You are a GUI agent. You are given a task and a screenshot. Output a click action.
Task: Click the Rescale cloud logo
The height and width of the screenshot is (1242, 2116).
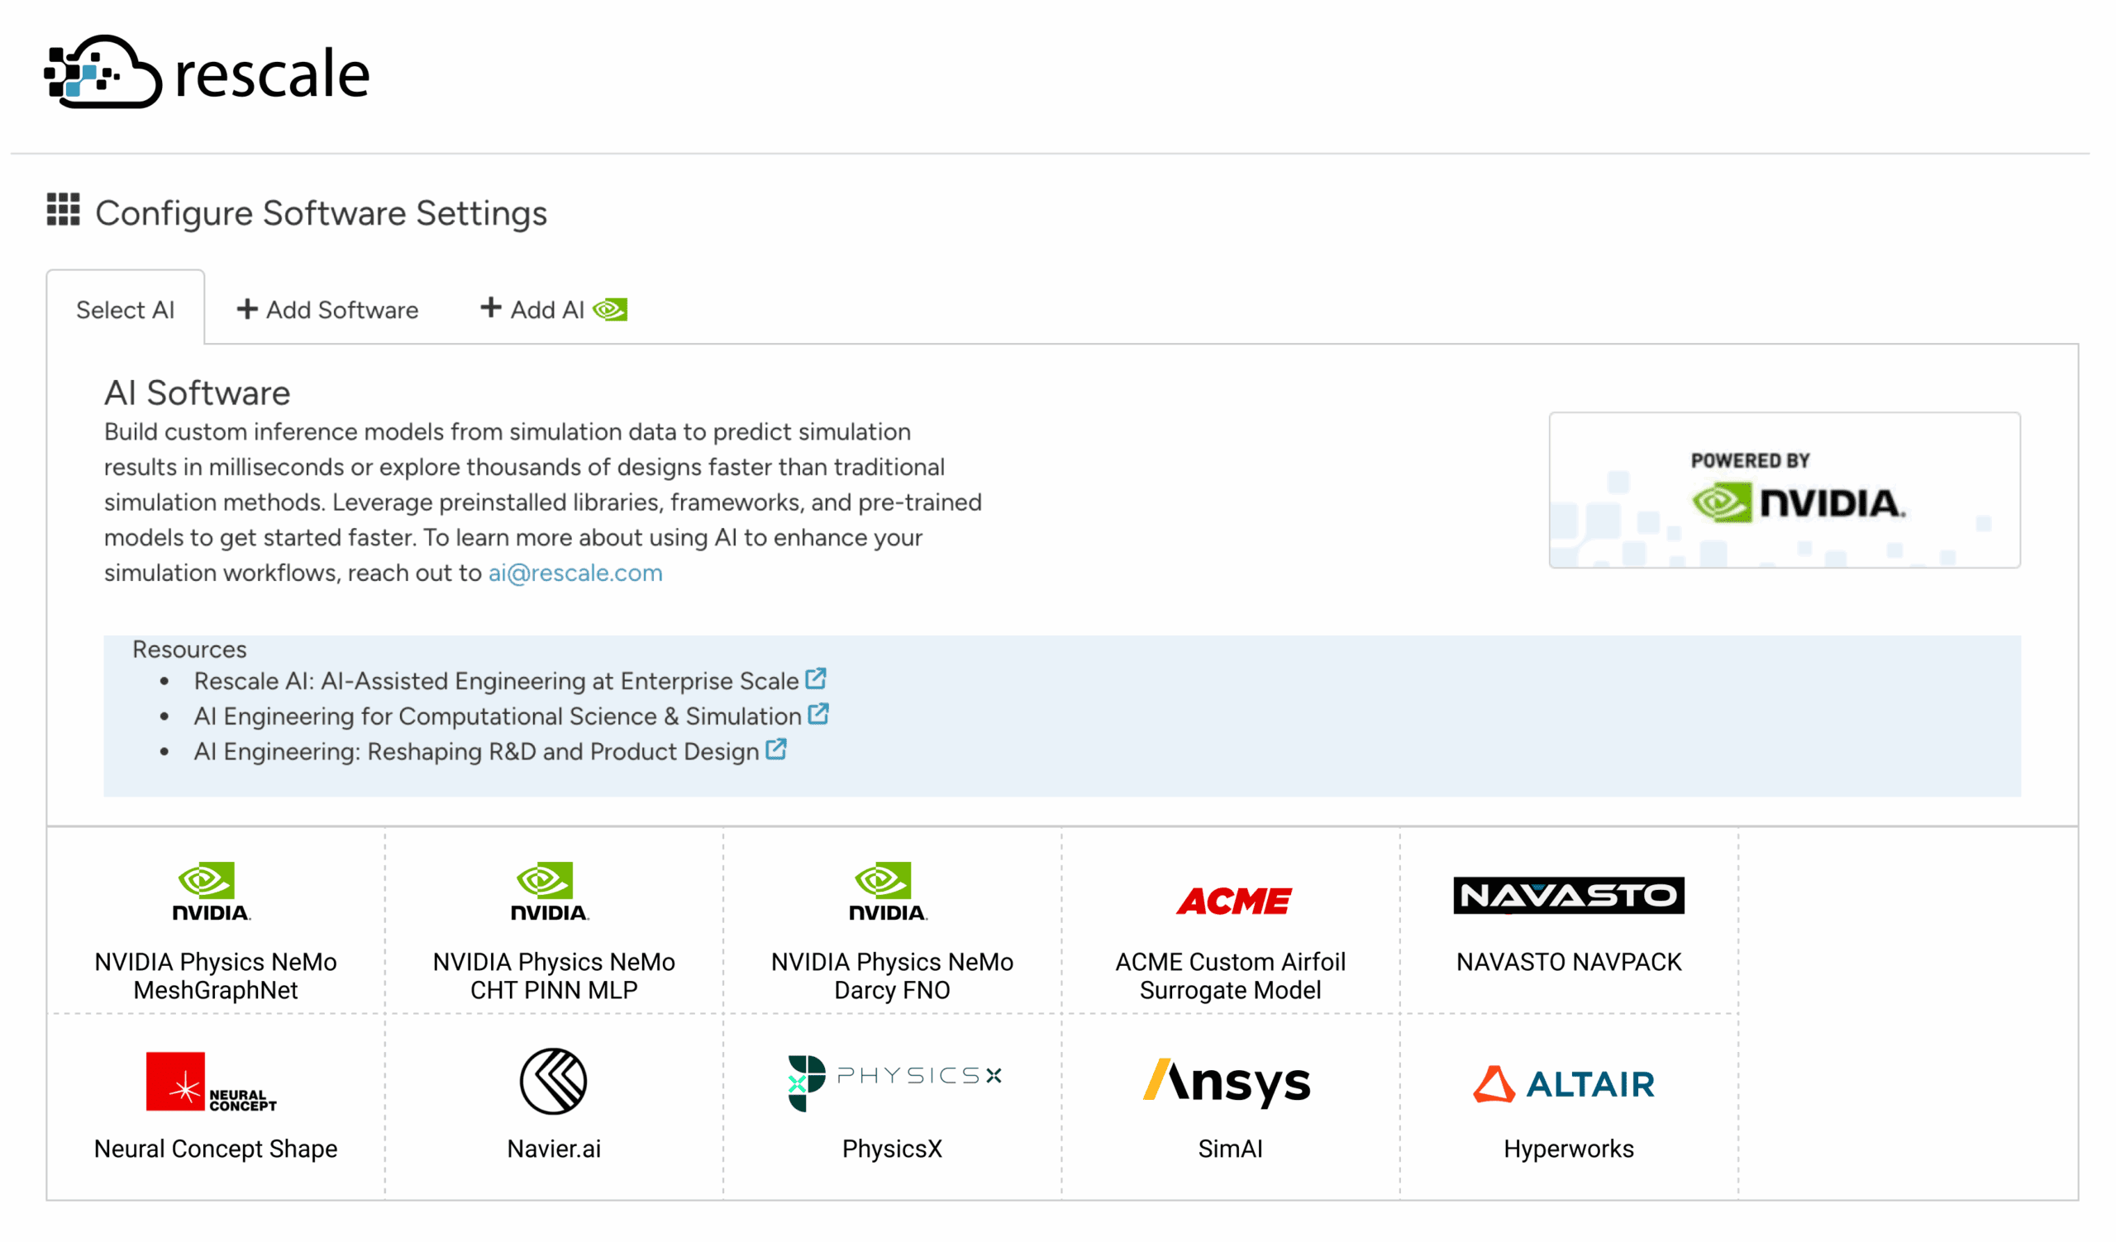coord(102,72)
